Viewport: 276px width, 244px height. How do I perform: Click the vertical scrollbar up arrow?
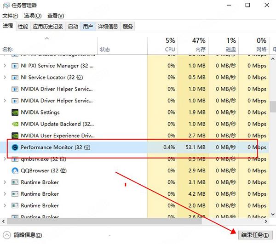tap(273, 59)
